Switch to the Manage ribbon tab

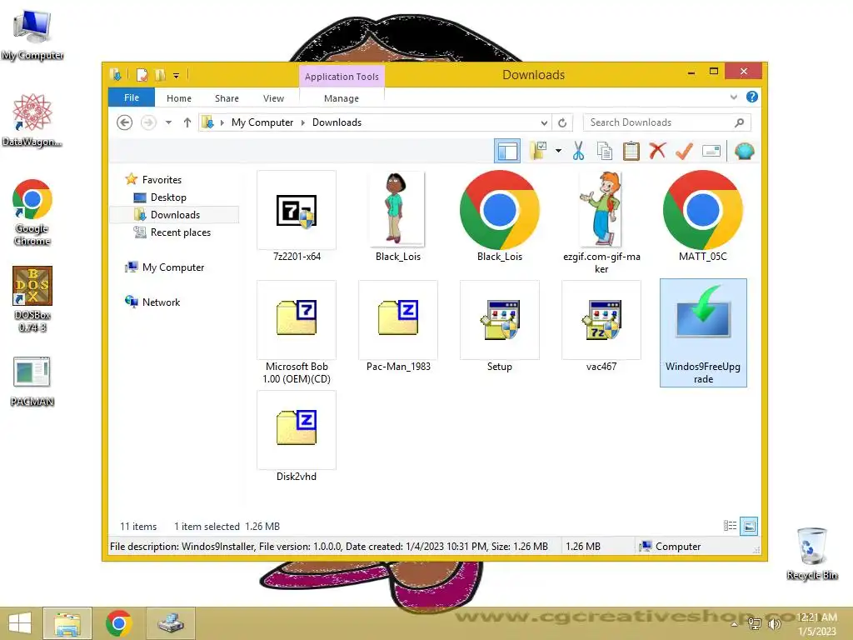[x=342, y=98]
